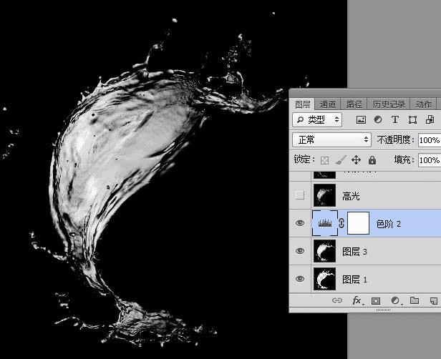Select the white layer mask of 色阶 2
Image resolution: width=441 pixels, height=359 pixels.
click(358, 223)
